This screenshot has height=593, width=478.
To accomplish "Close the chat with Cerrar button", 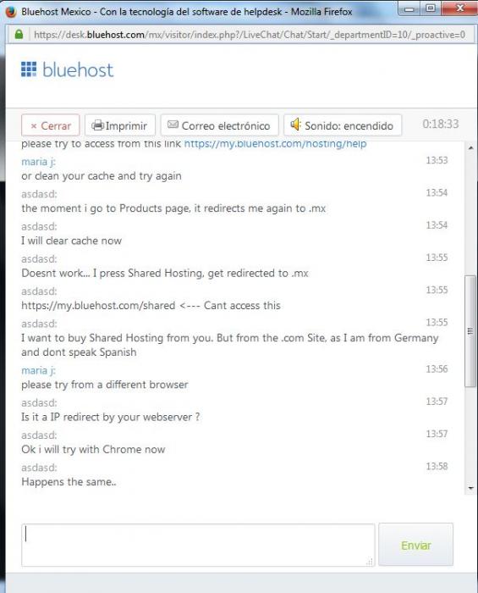I will [x=50, y=125].
